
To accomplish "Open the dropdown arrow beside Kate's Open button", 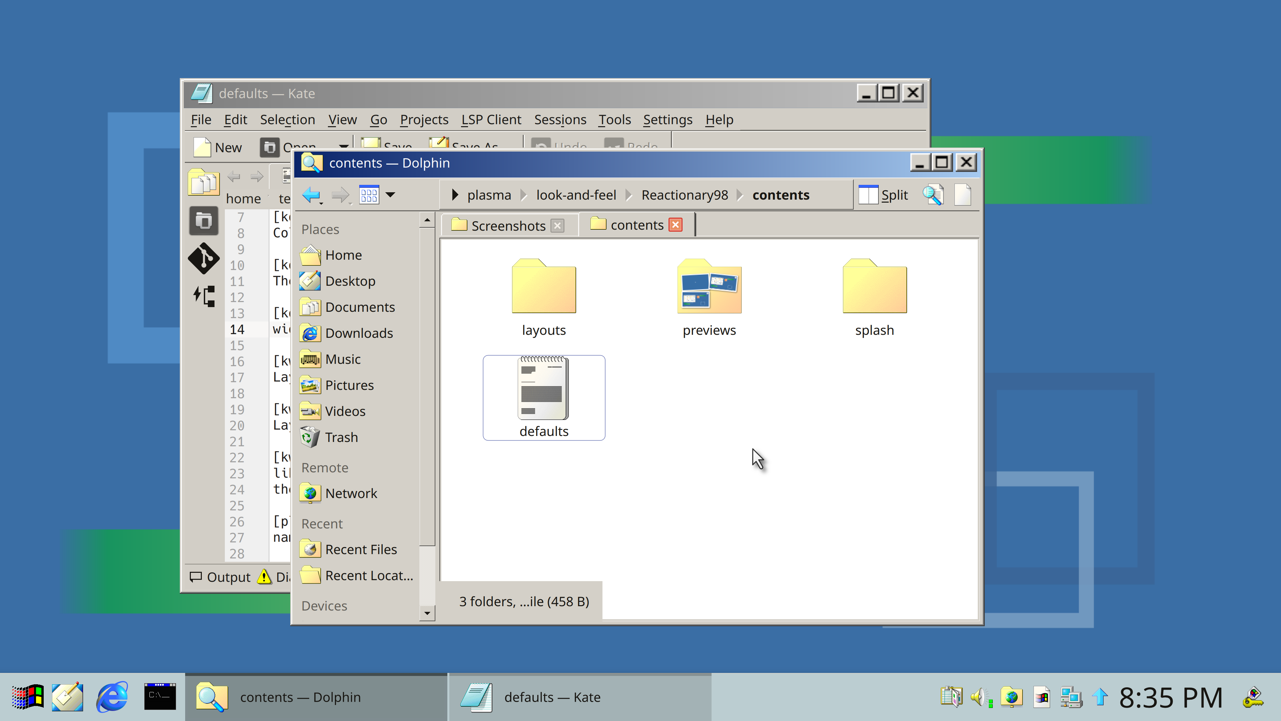I will coord(343,147).
